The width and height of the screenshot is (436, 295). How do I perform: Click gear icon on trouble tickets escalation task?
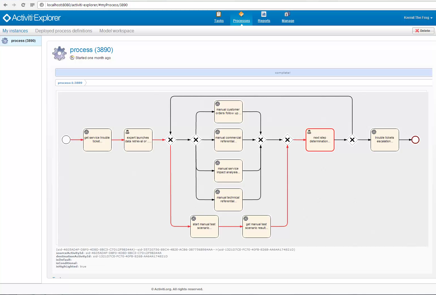pos(374,132)
